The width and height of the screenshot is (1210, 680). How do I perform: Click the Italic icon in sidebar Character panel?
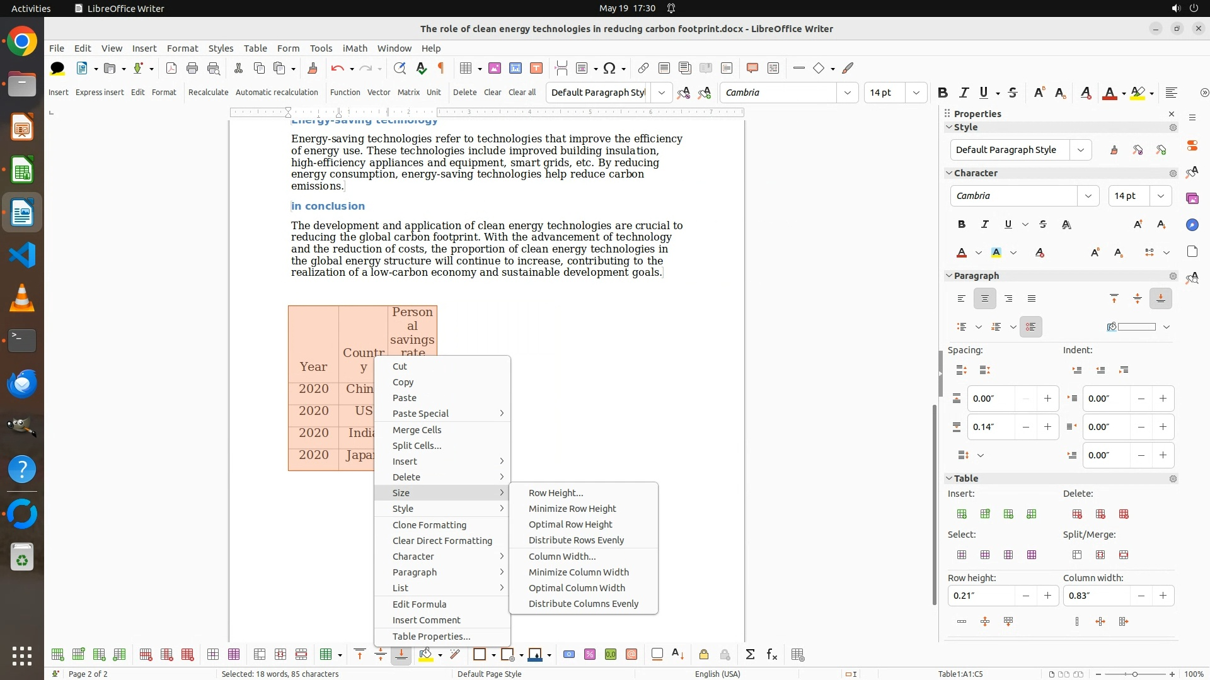pyautogui.click(x=985, y=224)
